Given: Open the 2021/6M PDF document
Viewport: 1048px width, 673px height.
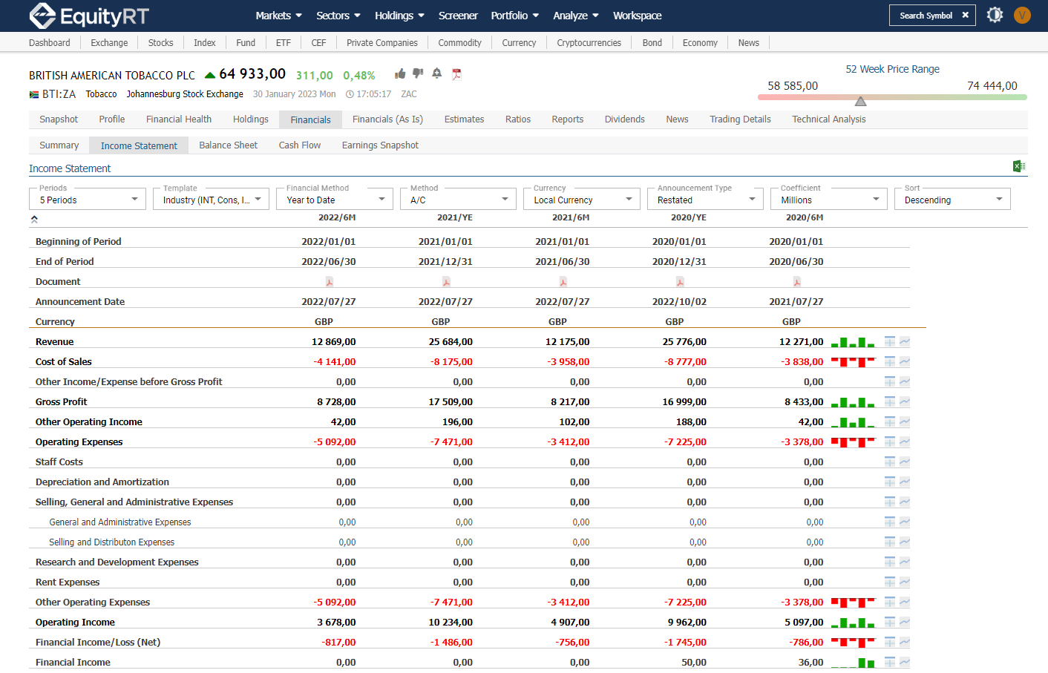Looking at the screenshot, I should tap(563, 282).
